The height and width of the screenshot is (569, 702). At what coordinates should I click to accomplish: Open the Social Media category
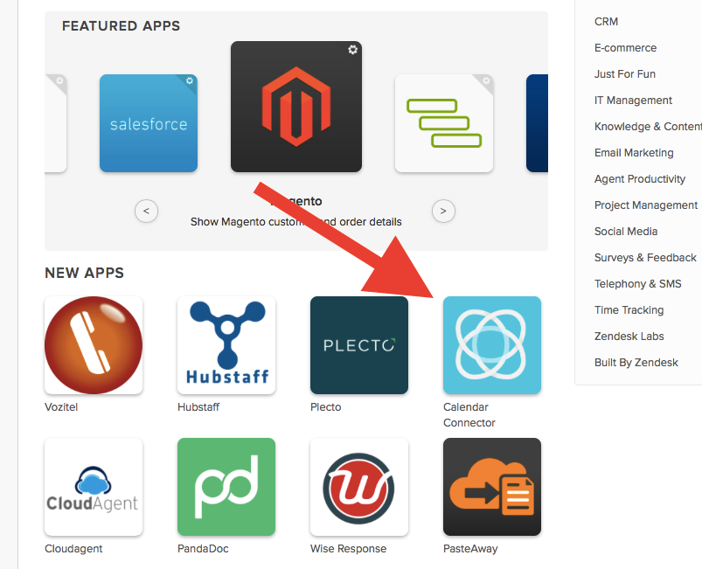(626, 231)
